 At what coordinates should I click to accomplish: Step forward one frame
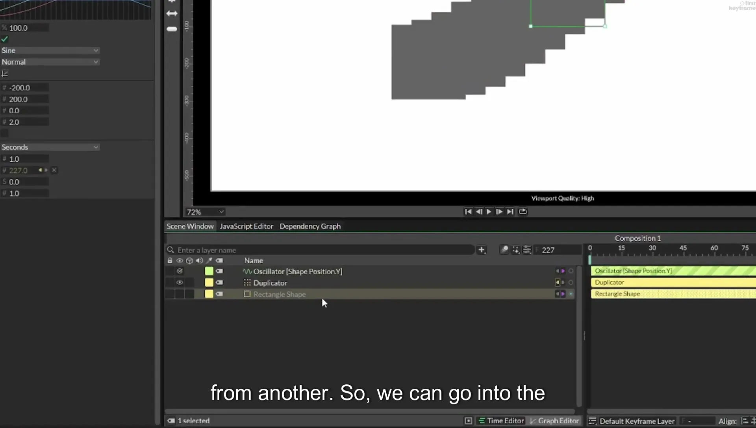499,212
